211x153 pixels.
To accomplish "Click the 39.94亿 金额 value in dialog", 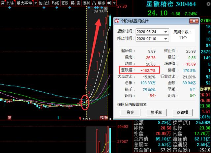I will click(189, 83).
